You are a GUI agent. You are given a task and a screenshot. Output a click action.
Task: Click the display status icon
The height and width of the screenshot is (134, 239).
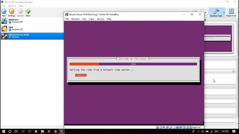pyautogui.click(x=177, y=127)
